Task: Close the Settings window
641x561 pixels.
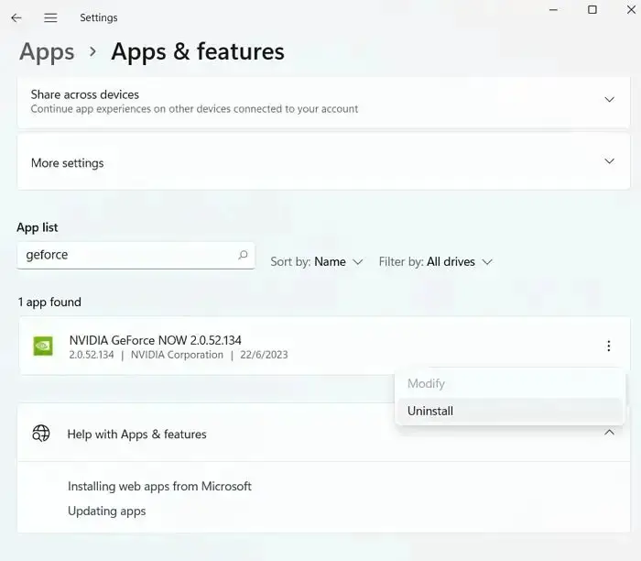Action: coord(631,10)
